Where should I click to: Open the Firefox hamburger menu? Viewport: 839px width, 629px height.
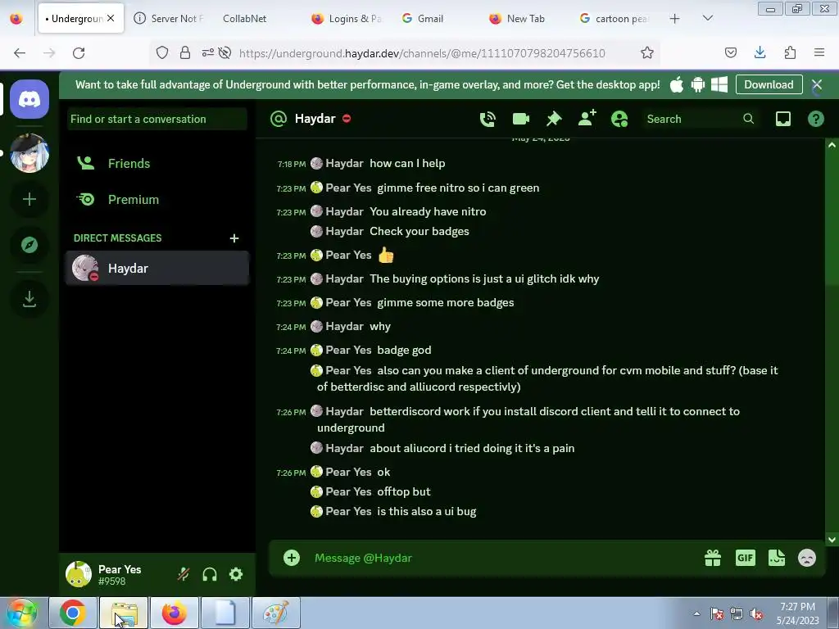point(819,52)
